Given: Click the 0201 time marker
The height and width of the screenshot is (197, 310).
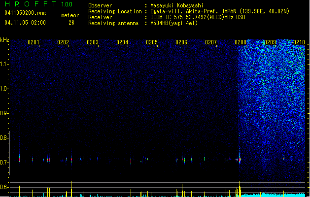Looking at the screenshot, I should (34, 42).
